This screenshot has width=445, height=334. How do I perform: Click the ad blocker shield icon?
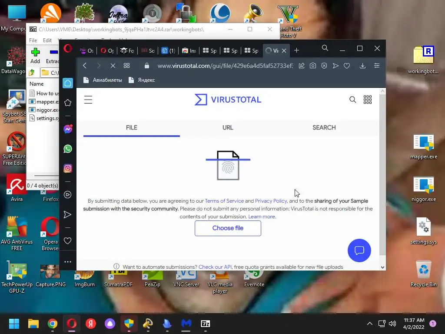[324, 66]
